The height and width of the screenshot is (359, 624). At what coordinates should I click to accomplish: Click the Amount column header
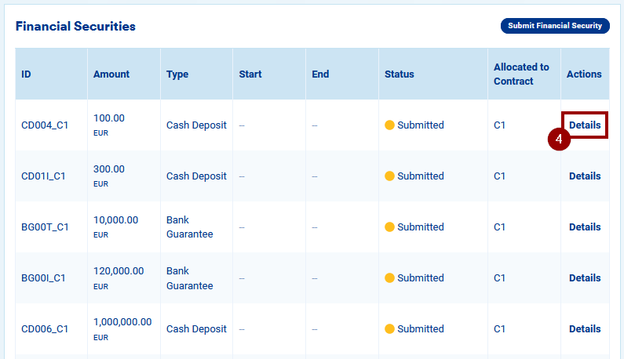pos(111,74)
